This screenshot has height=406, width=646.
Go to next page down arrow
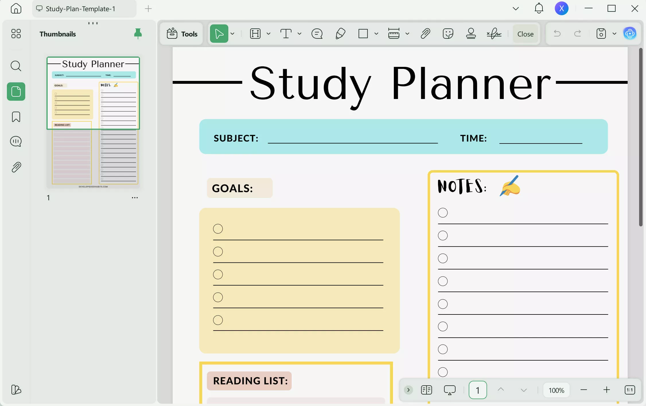524,390
